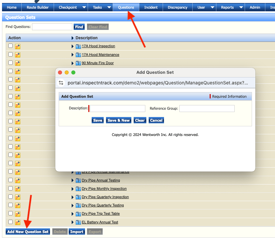This screenshot has width=275, height=239.
Task: Open the Checkpoint menu dropdown arrow
Action: [x=84, y=7]
